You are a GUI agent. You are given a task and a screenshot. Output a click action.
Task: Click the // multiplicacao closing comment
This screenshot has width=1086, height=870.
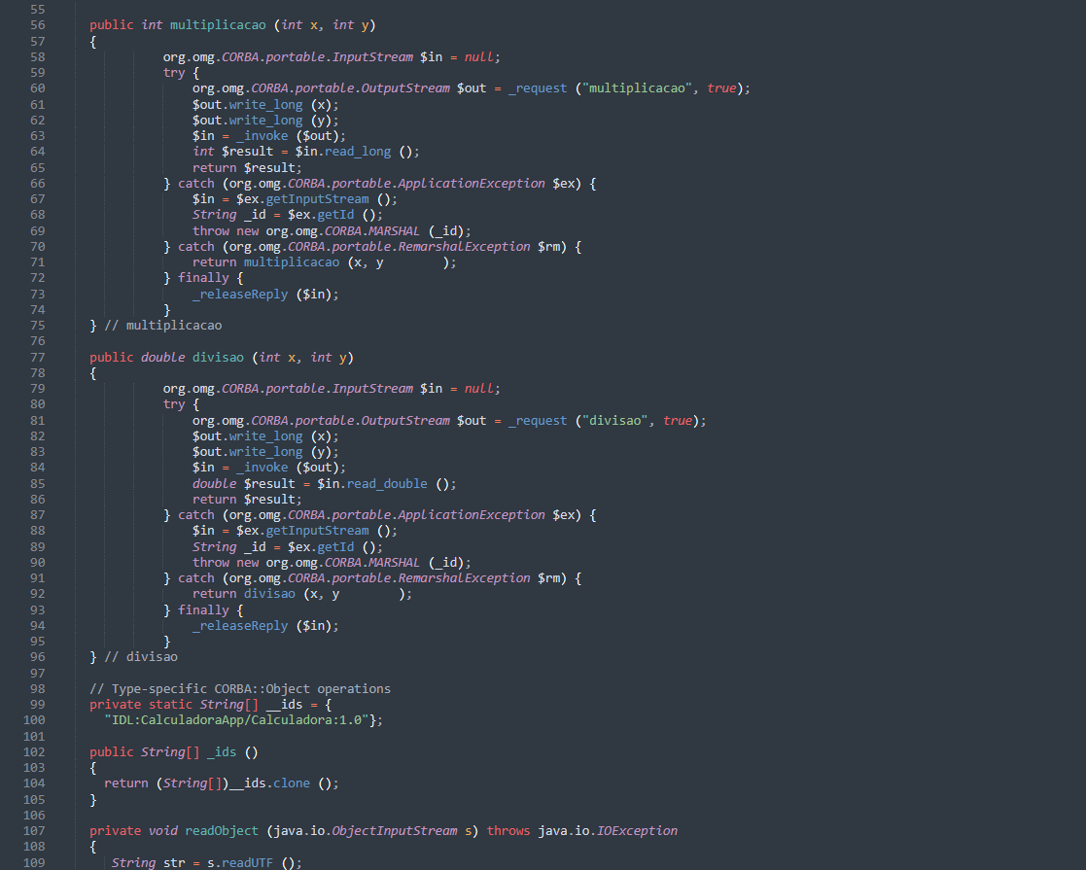(x=162, y=325)
